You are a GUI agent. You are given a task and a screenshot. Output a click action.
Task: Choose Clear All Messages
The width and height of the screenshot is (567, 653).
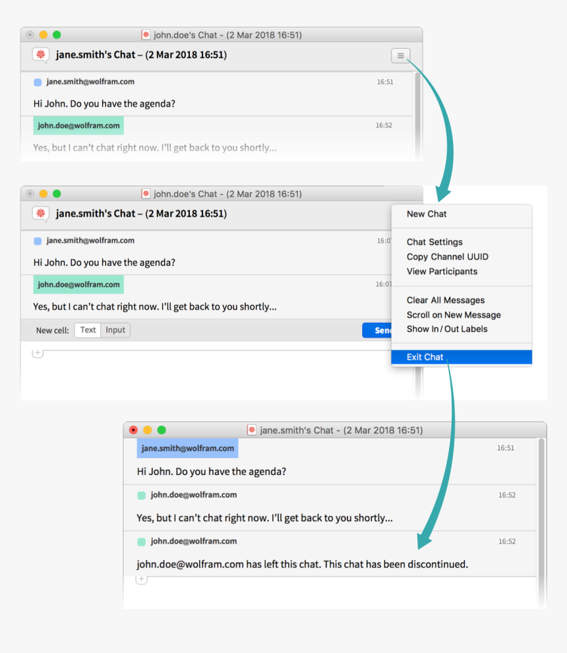click(445, 300)
